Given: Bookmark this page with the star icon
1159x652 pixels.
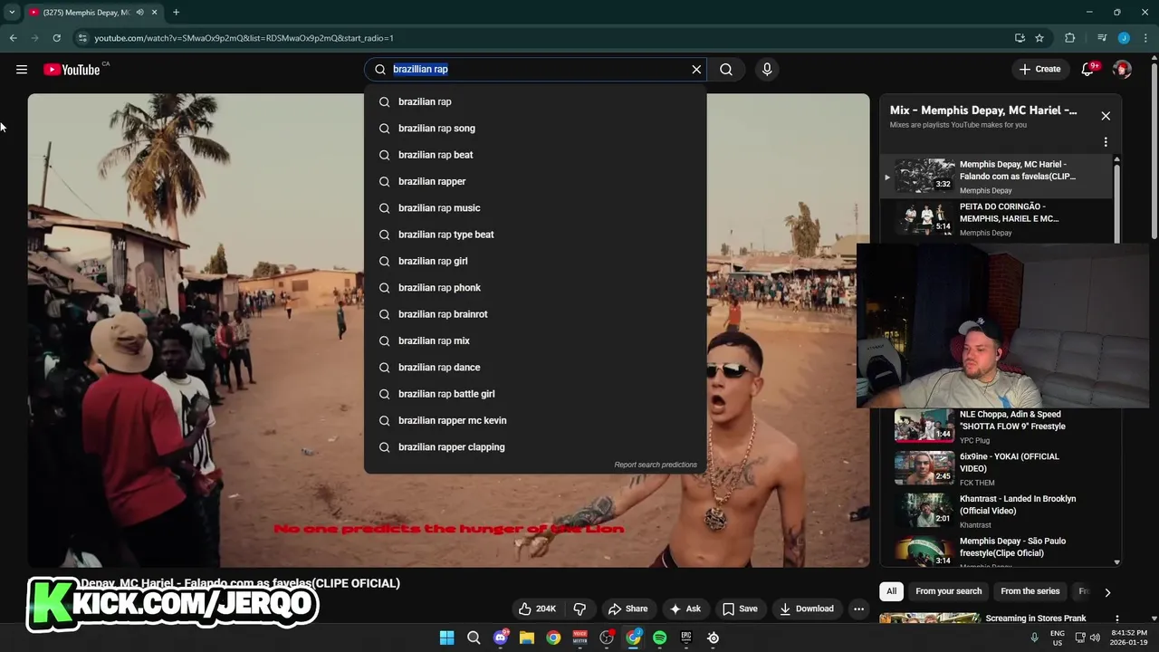Looking at the screenshot, I should (1039, 38).
